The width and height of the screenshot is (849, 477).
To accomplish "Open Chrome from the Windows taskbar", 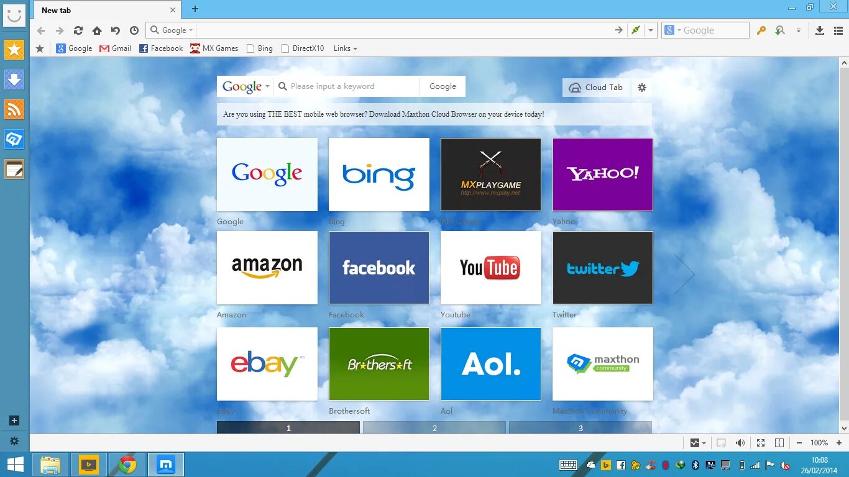I will (x=127, y=465).
